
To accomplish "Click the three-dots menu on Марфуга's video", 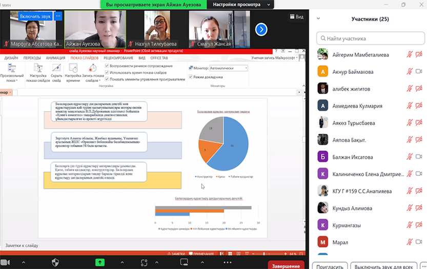I will click(58, 16).
